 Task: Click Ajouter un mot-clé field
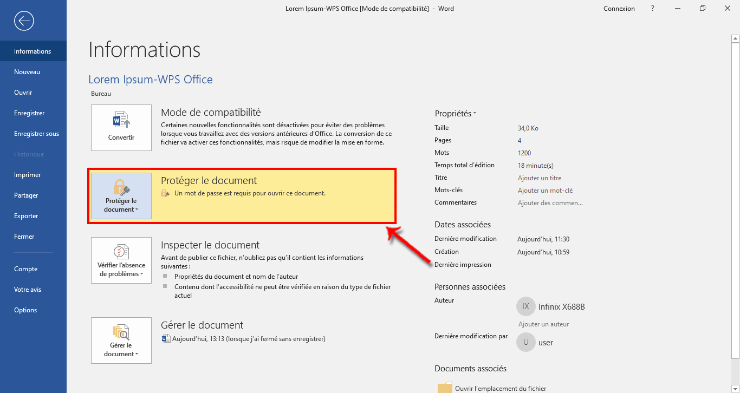click(545, 191)
